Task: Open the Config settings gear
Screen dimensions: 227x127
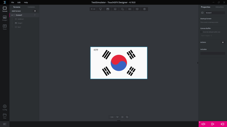Action: pyautogui.click(x=5, y=107)
